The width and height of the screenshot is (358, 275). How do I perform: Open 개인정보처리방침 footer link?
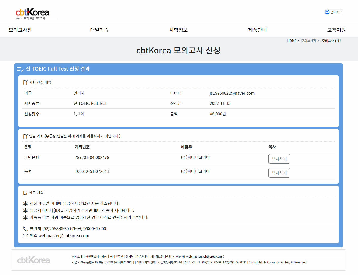click(x=96, y=256)
